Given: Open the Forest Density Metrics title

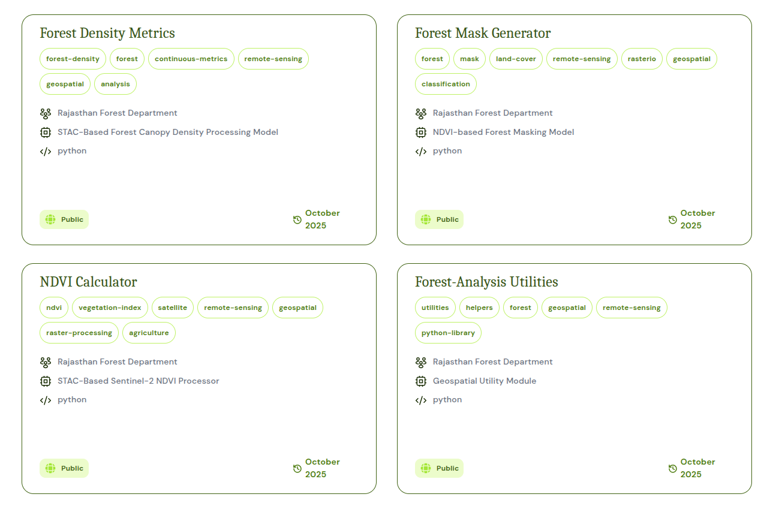Looking at the screenshot, I should click(x=107, y=33).
